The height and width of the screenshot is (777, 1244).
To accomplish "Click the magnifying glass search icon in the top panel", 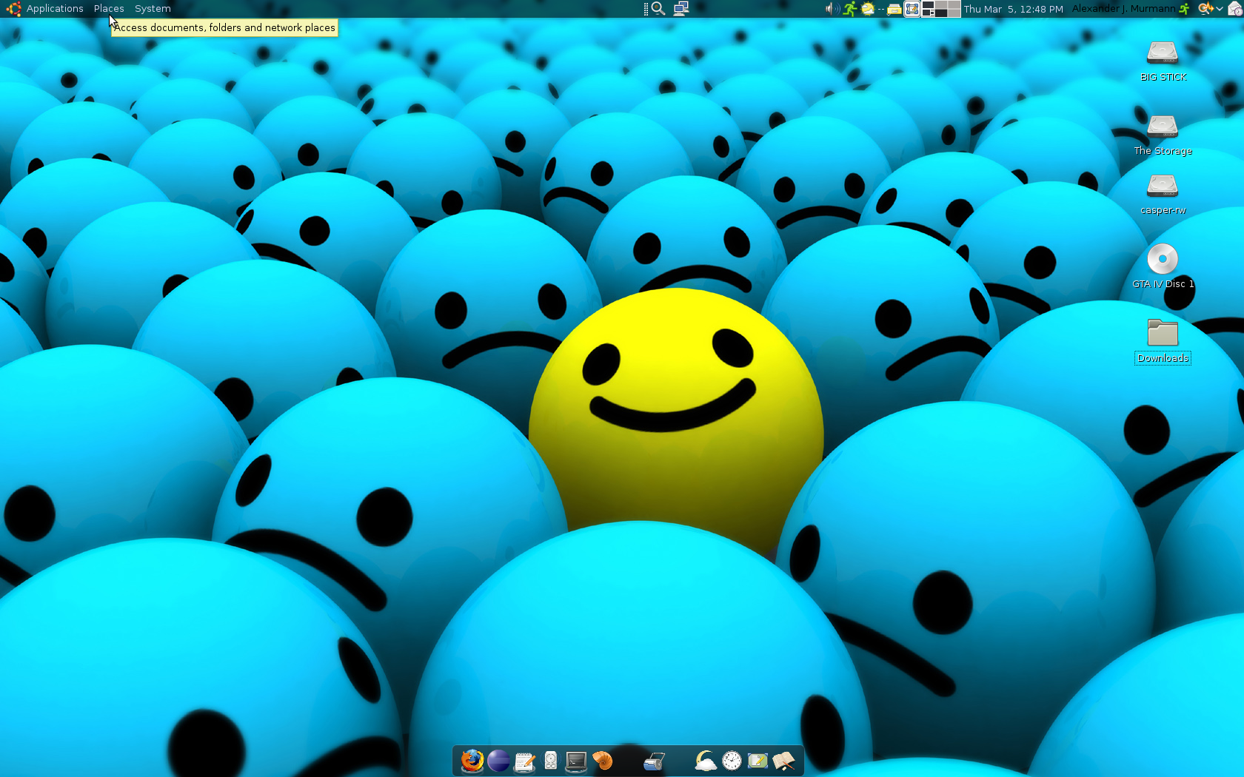I will click(658, 9).
